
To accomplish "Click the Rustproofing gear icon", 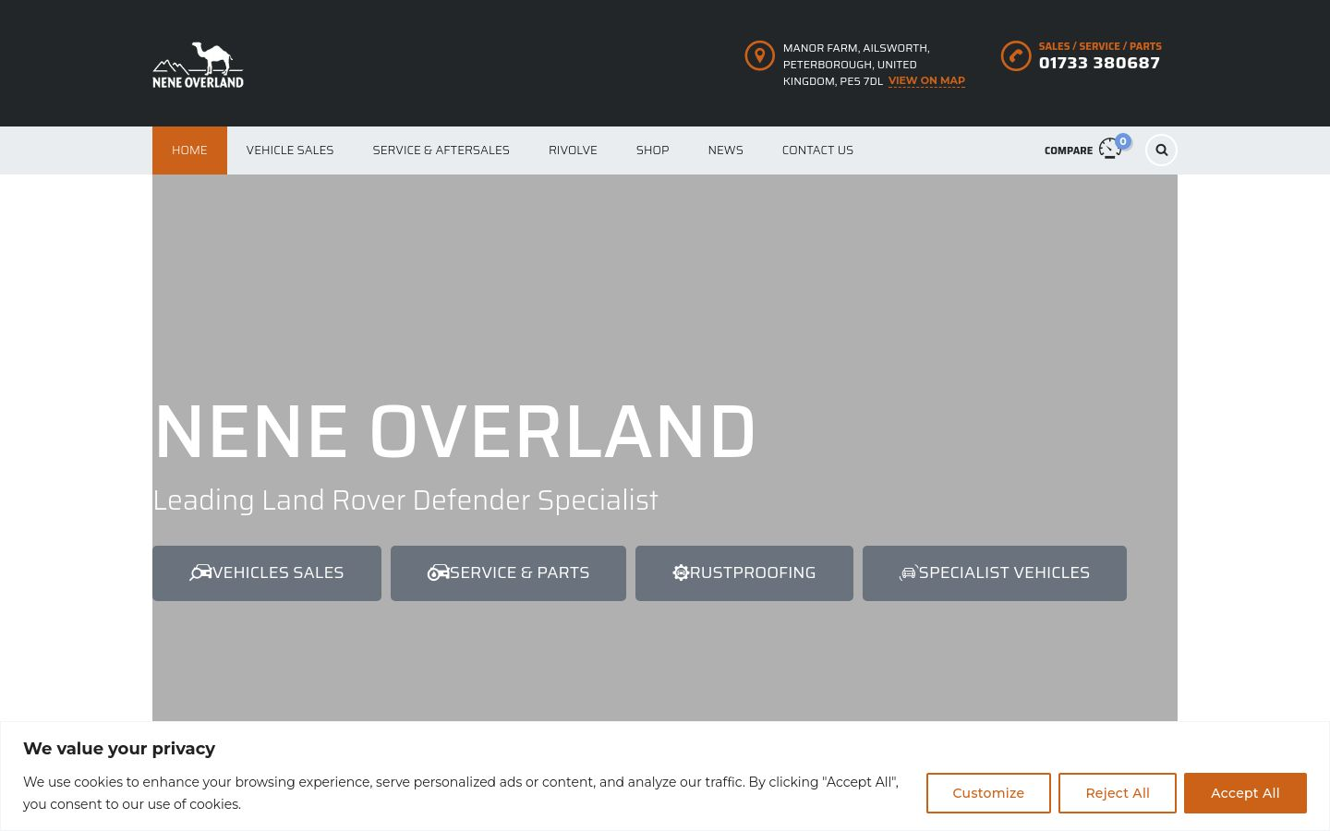I will pyautogui.click(x=681, y=572).
